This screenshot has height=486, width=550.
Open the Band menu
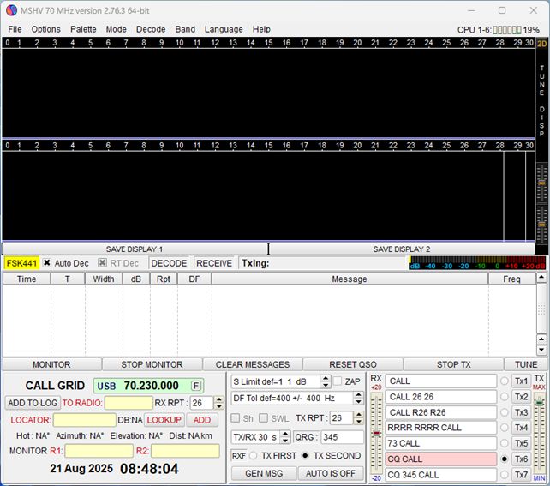pos(185,29)
